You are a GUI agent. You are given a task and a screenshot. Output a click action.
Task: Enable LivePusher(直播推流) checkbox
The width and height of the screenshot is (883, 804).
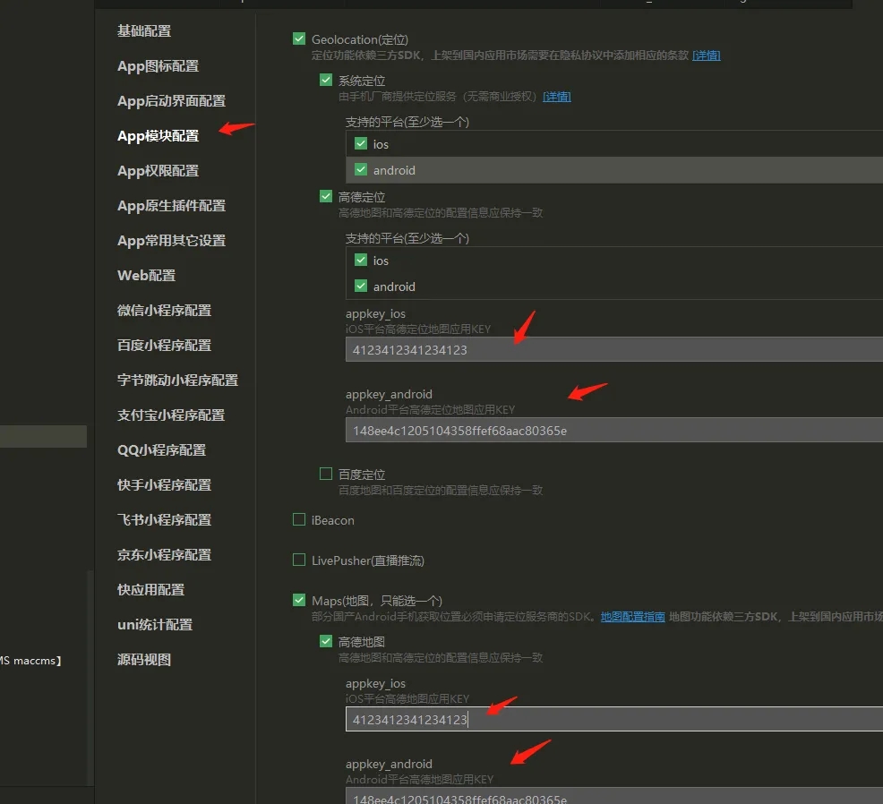(x=299, y=560)
